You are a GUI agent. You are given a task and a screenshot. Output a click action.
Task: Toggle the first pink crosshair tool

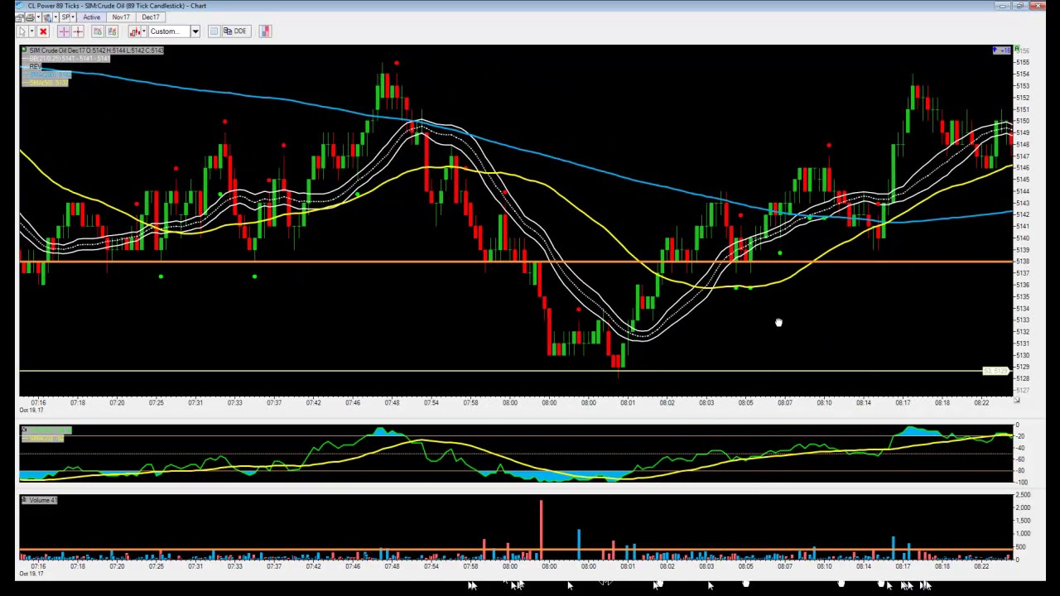coord(64,31)
